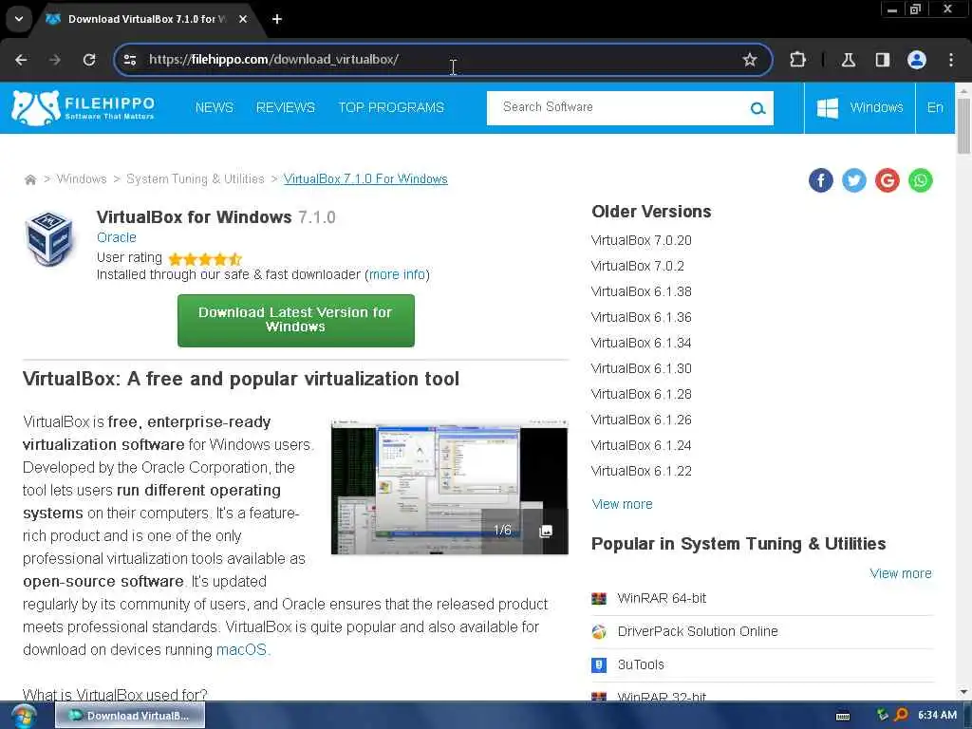Open VirtualBox 6.1.24 older version

click(642, 445)
